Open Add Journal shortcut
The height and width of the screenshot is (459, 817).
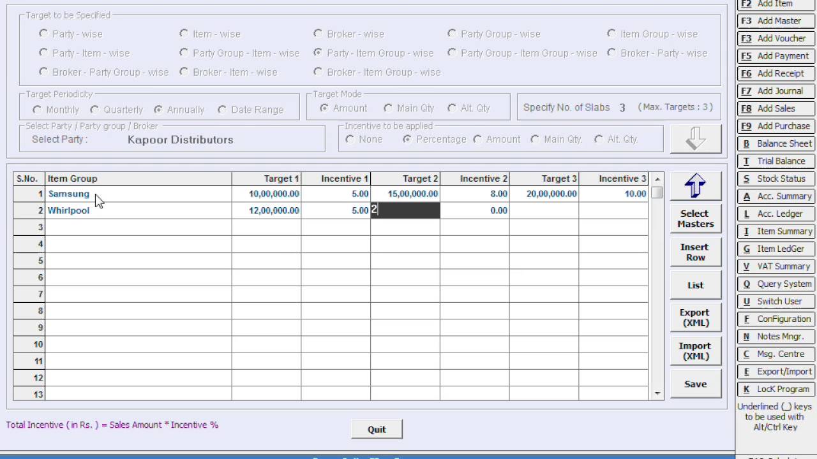pyautogui.click(x=776, y=91)
